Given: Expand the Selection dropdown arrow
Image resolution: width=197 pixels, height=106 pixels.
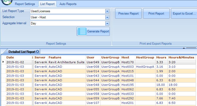Looking at the screenshot, I should 107,17.
